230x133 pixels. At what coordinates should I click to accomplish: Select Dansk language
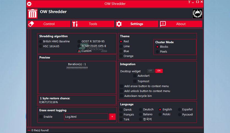[126, 110]
